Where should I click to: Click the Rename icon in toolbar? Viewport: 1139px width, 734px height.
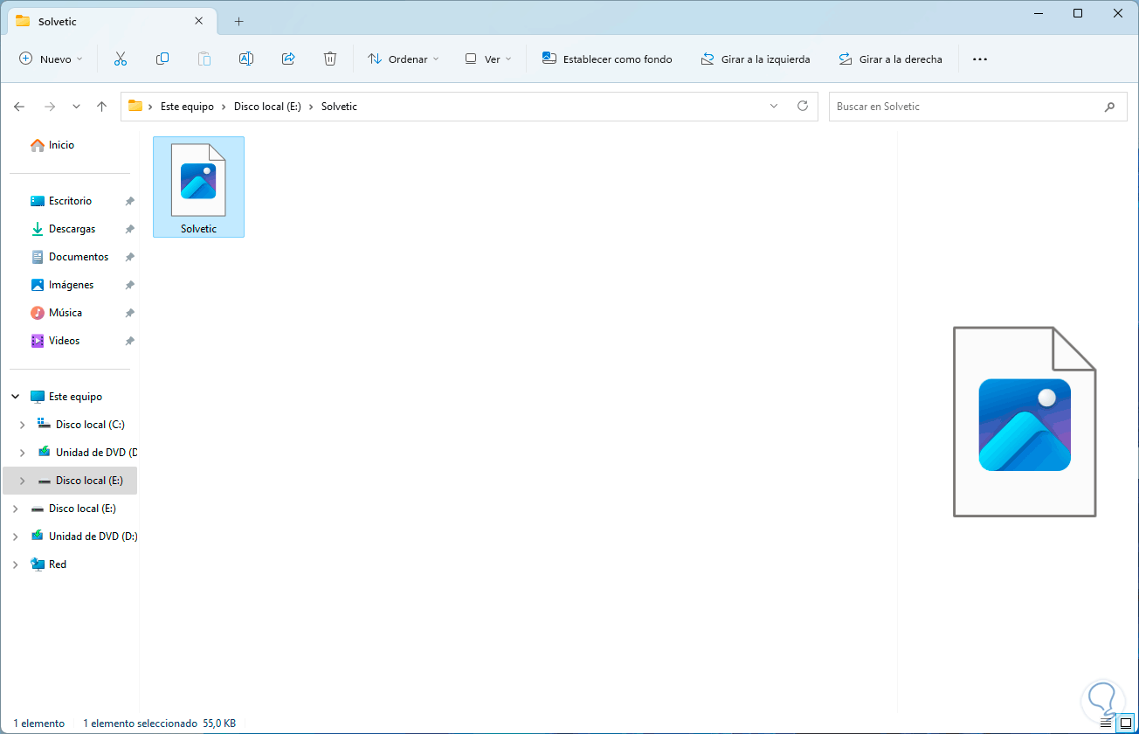click(x=246, y=59)
